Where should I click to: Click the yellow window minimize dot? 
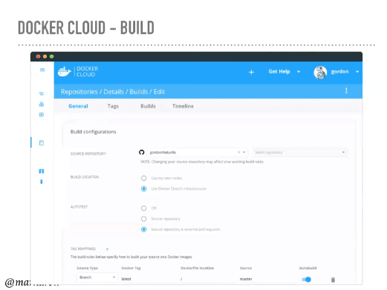click(x=45, y=56)
